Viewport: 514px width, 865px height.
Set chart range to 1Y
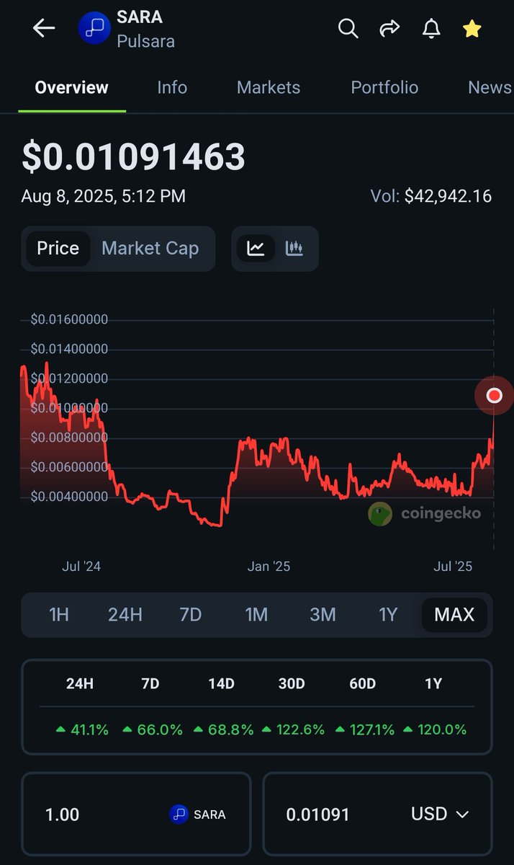(x=388, y=615)
